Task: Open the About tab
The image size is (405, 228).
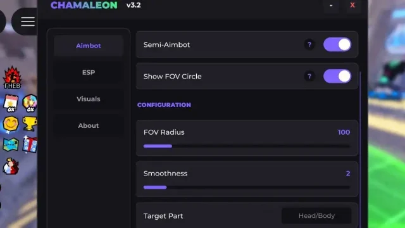Action: pyautogui.click(x=89, y=125)
